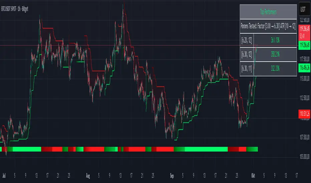Click the green 116.456,36 price label
Viewport: 311px width, 183px height.
(x=304, y=68)
